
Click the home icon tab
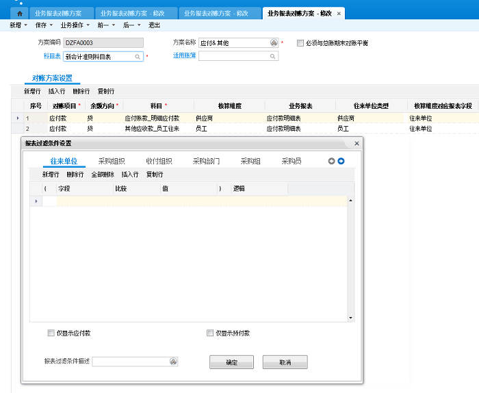[19, 13]
